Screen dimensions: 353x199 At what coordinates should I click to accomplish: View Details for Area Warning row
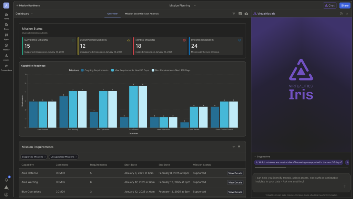(235, 182)
